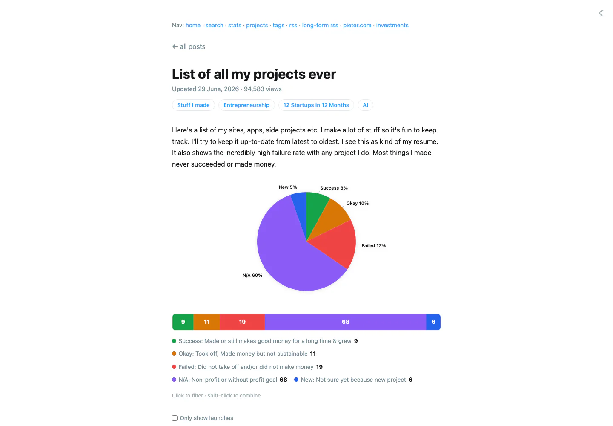The width and height of the screenshot is (613, 426).
Task: Click the blue New bar segment 6
Action: click(x=433, y=322)
